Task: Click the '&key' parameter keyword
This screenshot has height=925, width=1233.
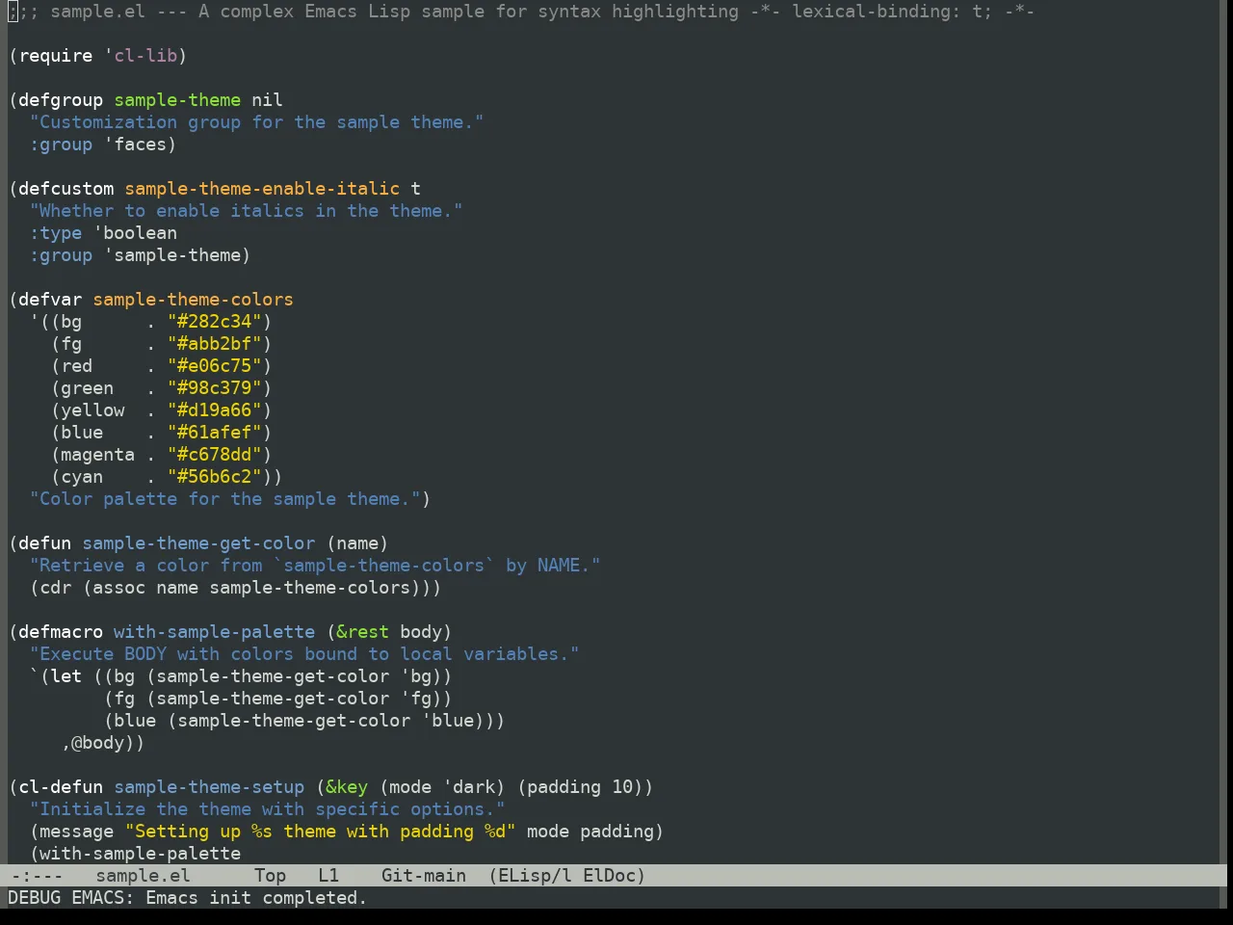Action: (347, 787)
